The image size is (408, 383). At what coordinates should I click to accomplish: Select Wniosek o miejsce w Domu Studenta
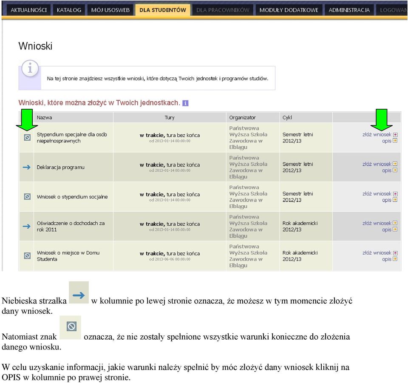pyautogui.click(x=68, y=256)
